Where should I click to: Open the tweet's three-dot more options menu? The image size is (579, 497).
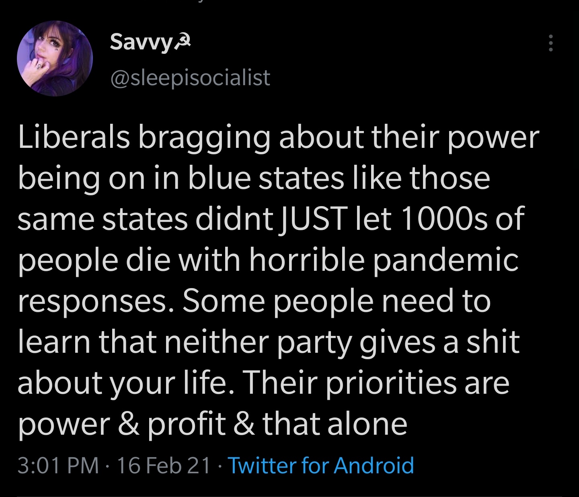coord(551,43)
